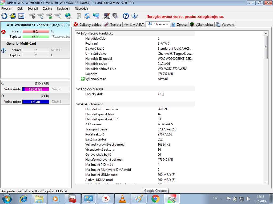Click the Refresh disk status toolbar icon
The width and height of the screenshot is (273, 204).
[4, 16]
